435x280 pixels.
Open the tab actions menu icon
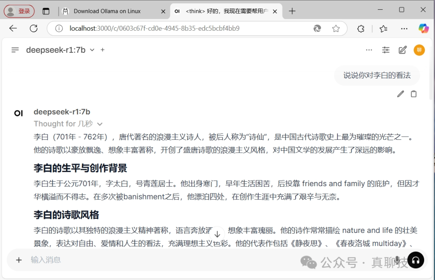tap(46, 11)
